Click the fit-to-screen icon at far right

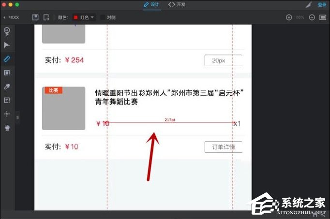pyautogui.click(x=323, y=17)
